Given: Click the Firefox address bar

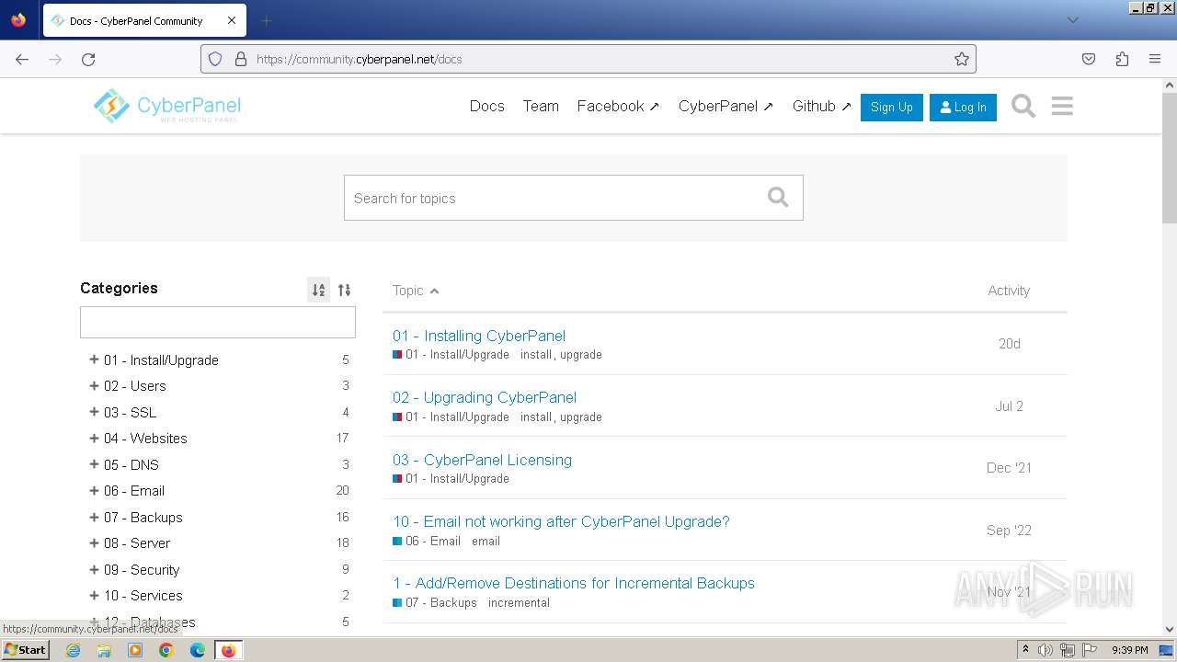Looking at the screenshot, I should tap(588, 59).
